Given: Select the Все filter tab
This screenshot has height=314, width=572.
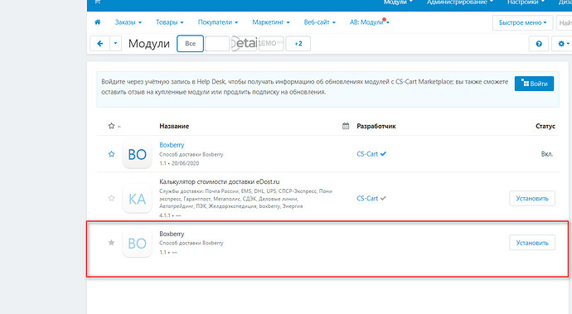Looking at the screenshot, I should tap(190, 44).
